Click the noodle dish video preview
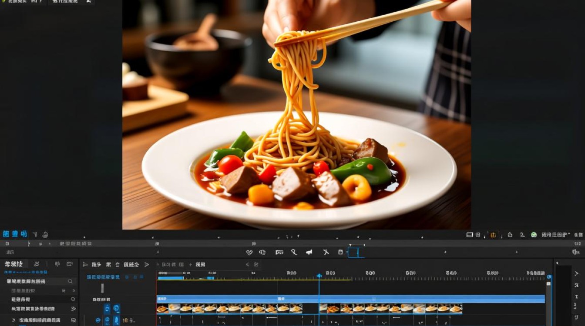Image resolution: width=585 pixels, height=326 pixels. [x=296, y=115]
